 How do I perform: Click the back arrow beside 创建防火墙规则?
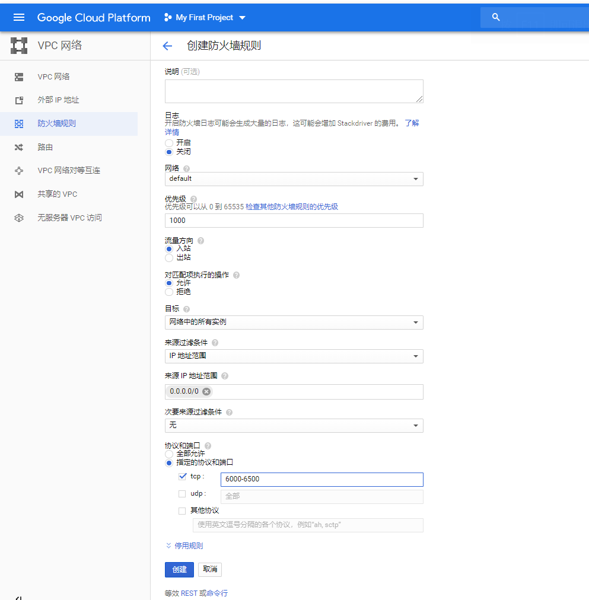pos(167,46)
